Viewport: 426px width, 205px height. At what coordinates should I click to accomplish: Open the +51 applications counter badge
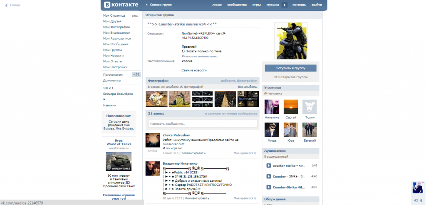(136, 74)
